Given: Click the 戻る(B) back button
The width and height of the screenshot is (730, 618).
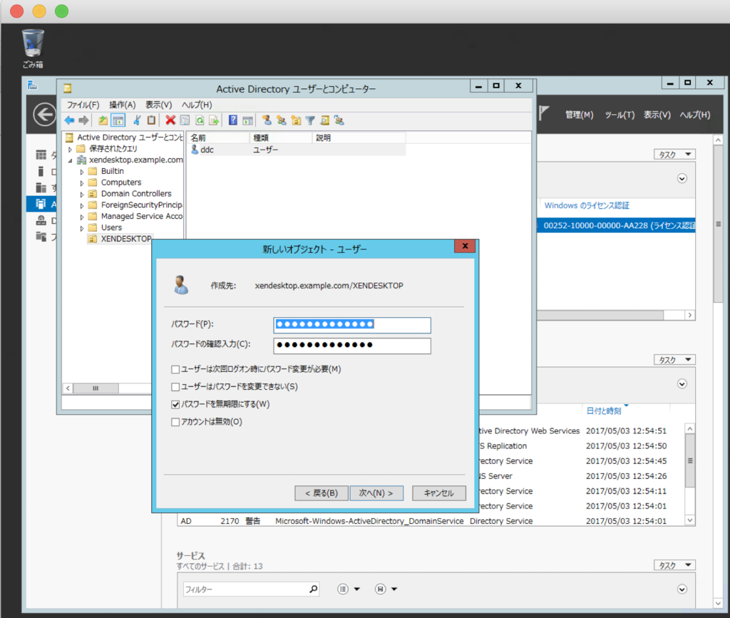Looking at the screenshot, I should point(322,493).
